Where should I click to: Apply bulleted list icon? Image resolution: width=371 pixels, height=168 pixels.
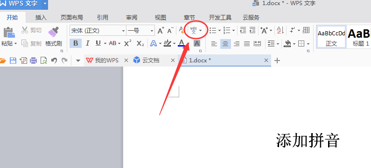[x=213, y=30]
